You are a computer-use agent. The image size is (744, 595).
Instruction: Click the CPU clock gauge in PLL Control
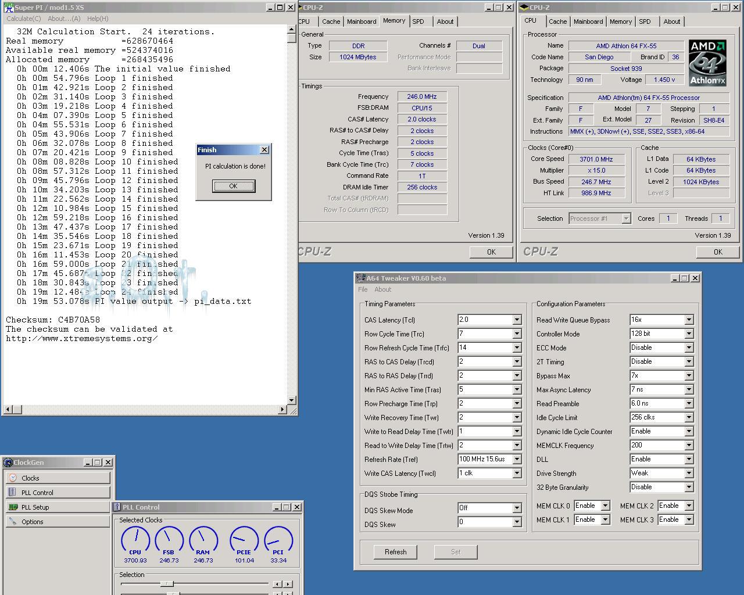point(135,540)
